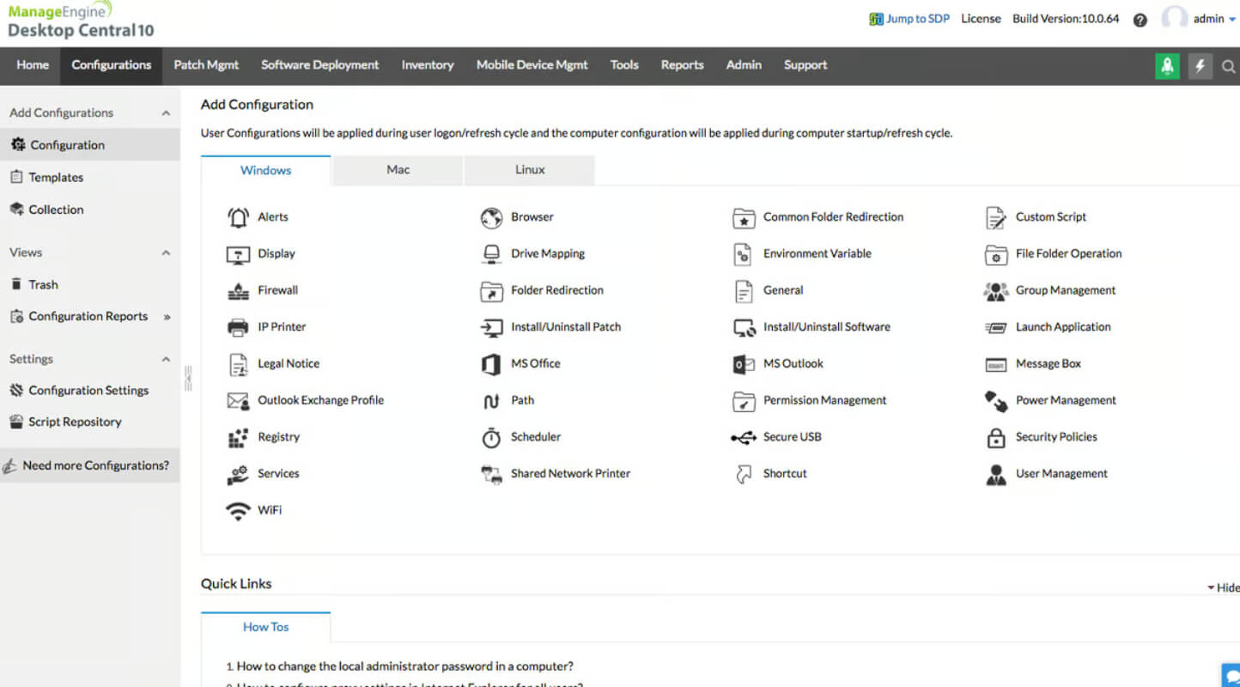Screen dimensions: 1240x687
Task: Open the search magnifier in navbar
Action: coord(1229,66)
